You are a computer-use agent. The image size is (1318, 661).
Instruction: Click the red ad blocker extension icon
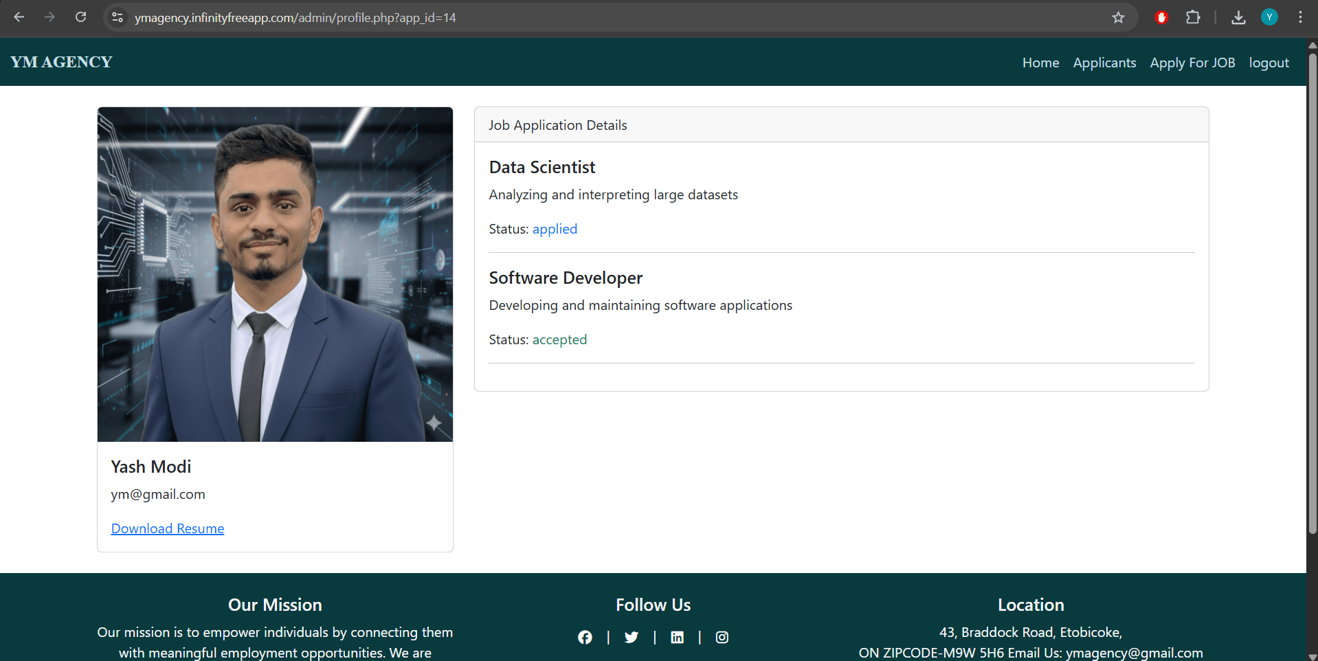point(1161,18)
